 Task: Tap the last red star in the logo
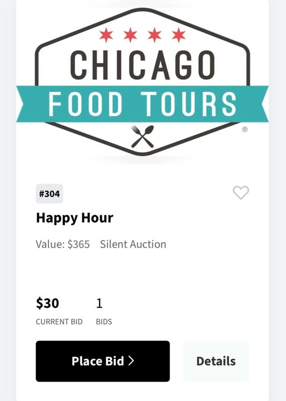pos(179,35)
